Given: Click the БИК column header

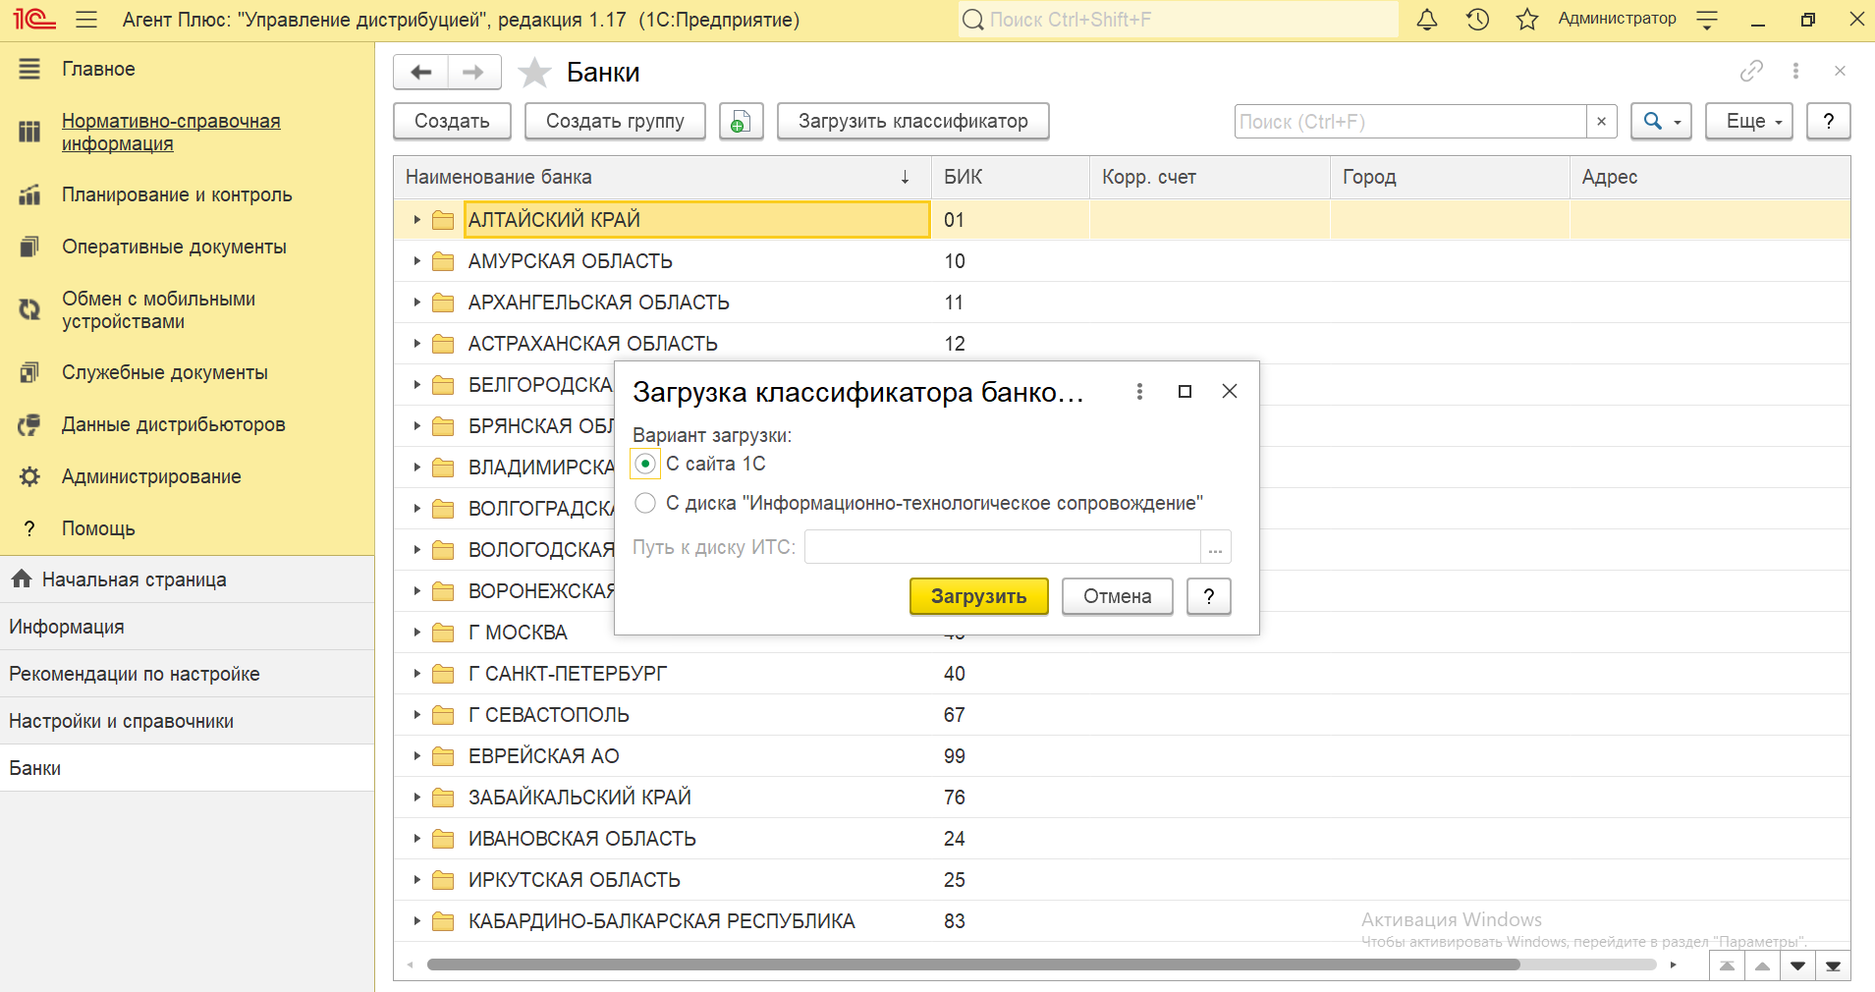Looking at the screenshot, I should [x=1011, y=177].
